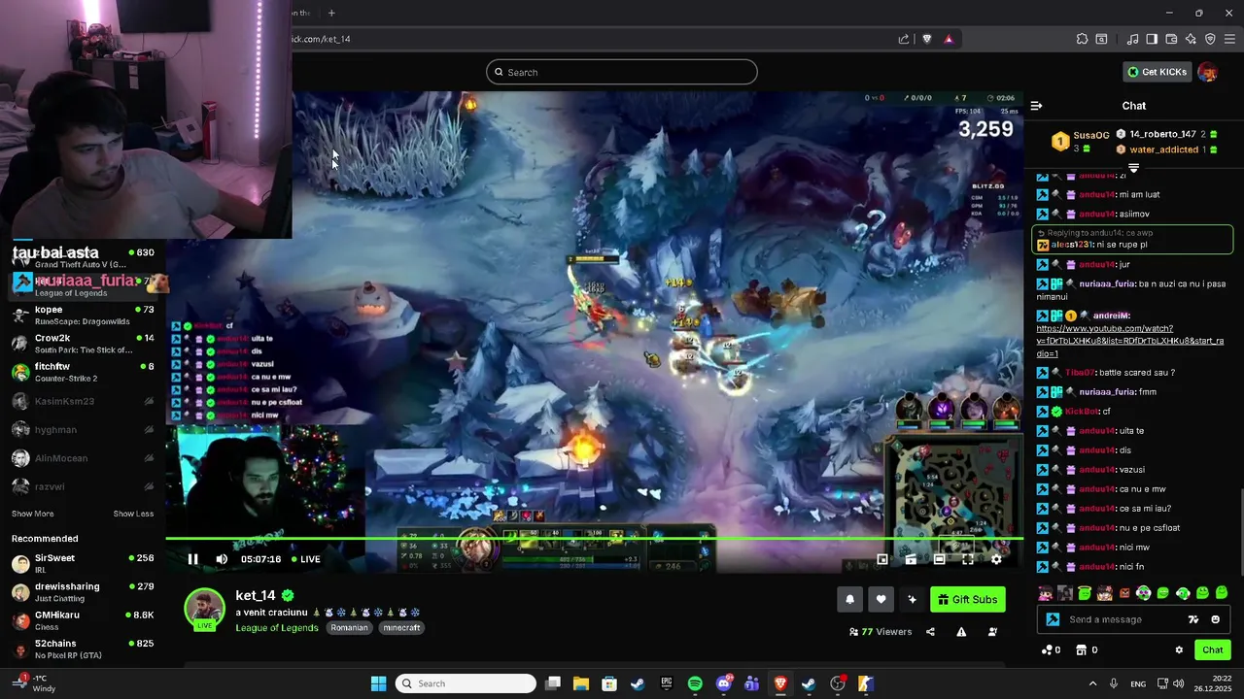Click the Get KICKs button

tap(1157, 72)
